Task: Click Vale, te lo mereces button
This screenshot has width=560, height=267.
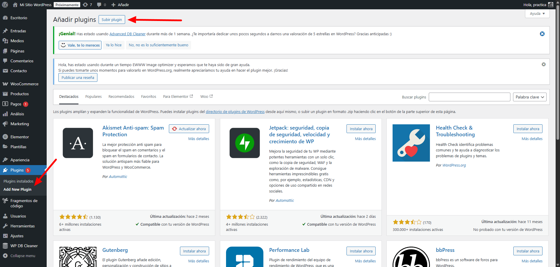Action: click(80, 45)
